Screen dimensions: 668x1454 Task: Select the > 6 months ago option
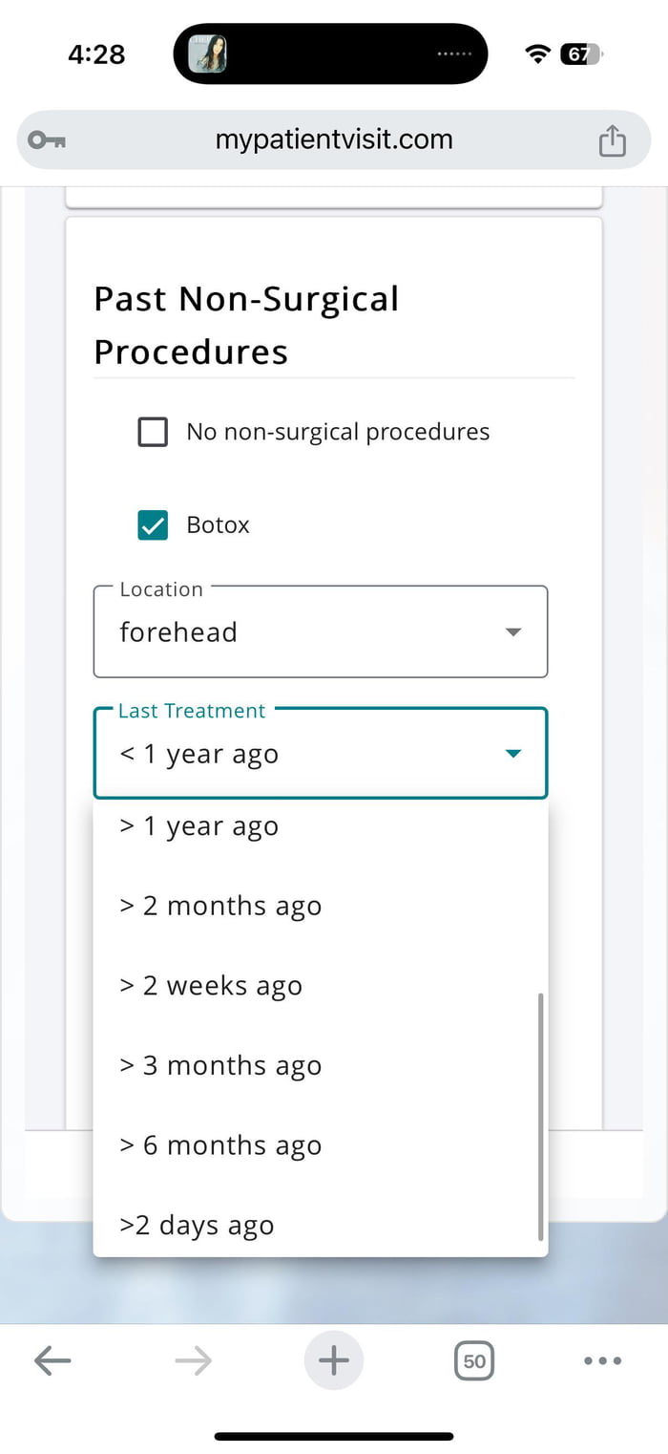pyautogui.click(x=219, y=1144)
